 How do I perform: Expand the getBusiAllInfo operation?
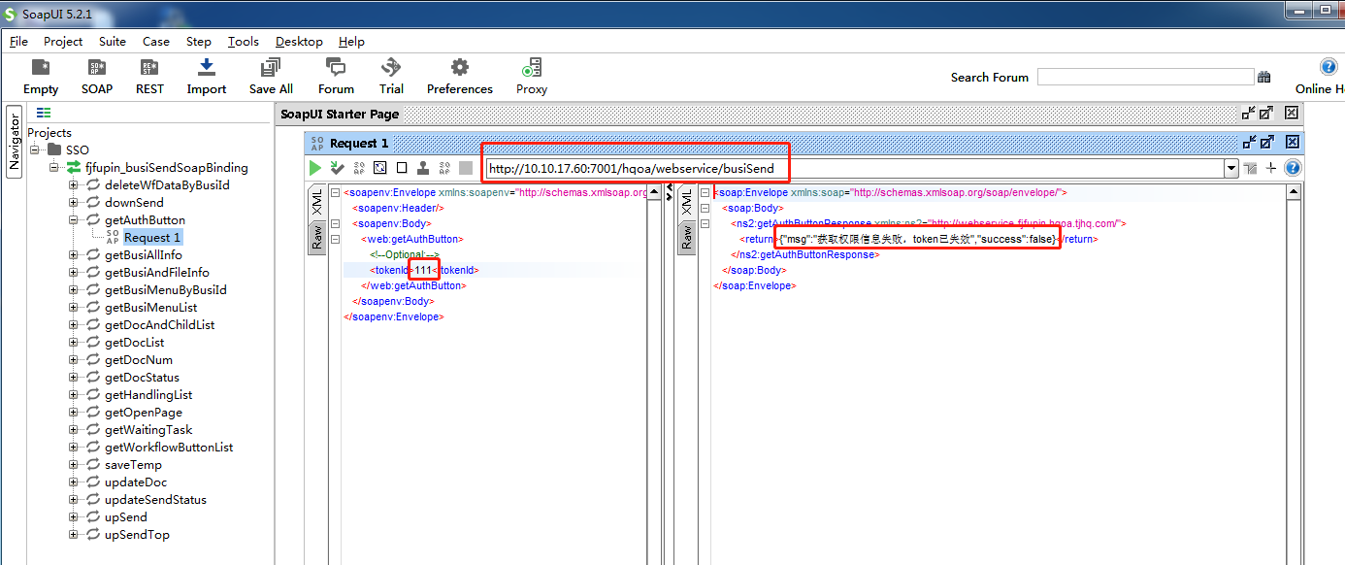point(74,254)
